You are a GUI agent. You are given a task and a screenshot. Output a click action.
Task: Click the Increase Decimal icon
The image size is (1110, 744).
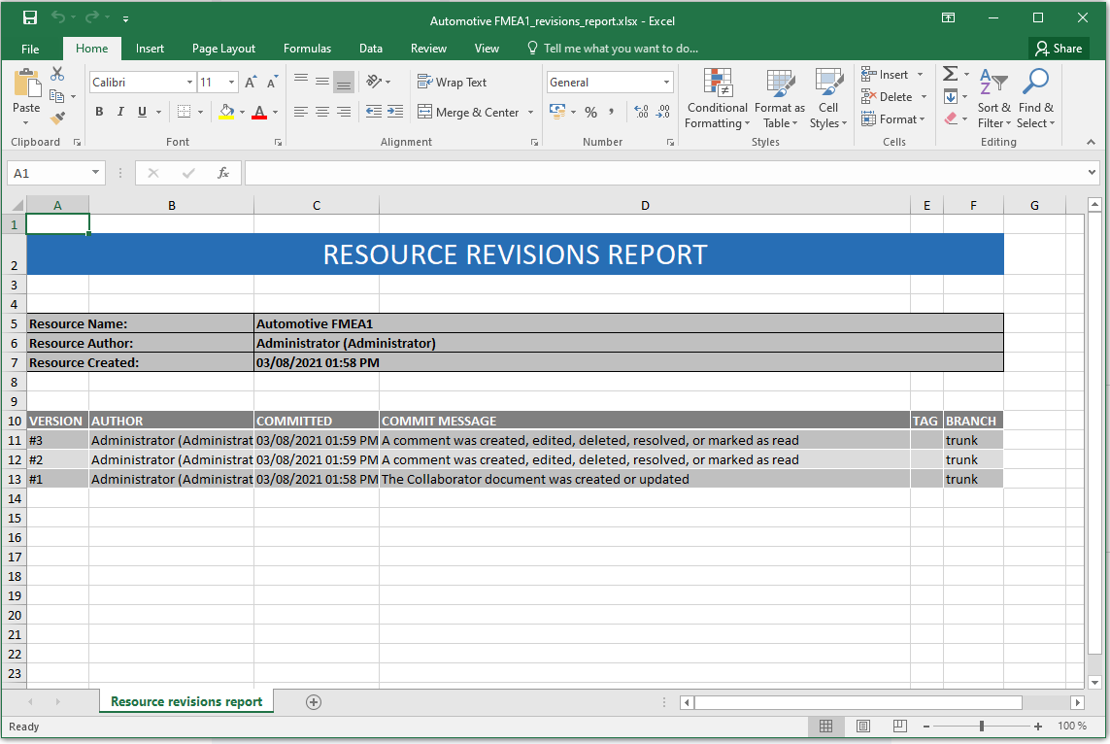click(641, 112)
